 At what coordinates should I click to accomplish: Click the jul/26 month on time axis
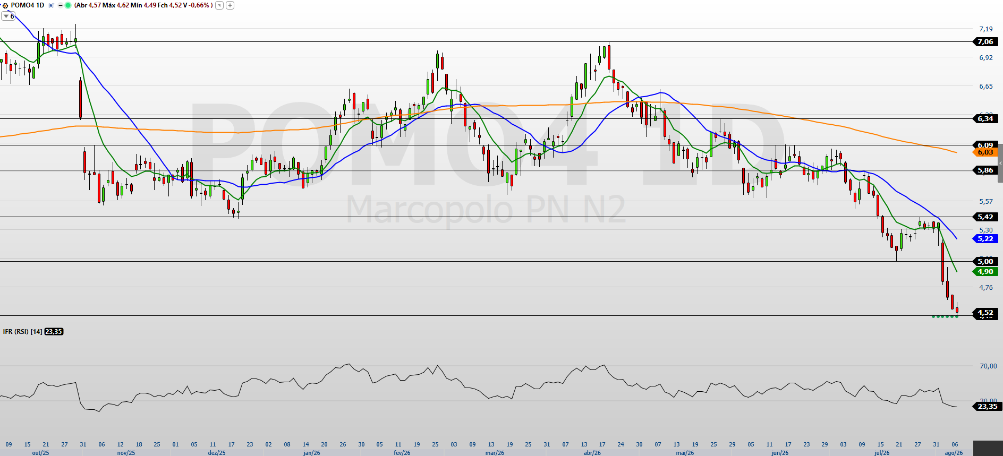[882, 453]
